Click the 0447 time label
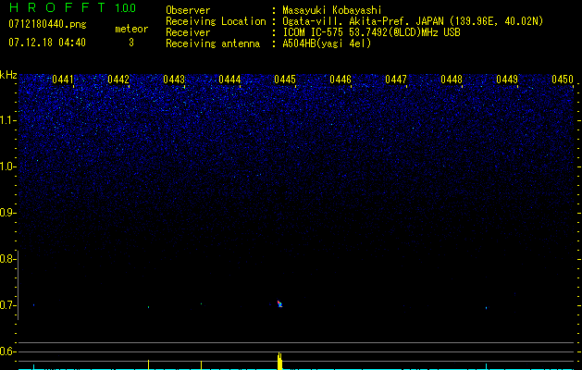 [396, 80]
